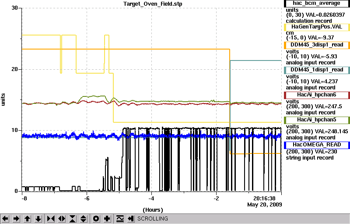Screen dimensions: 350x224
Task: Click the 30 tick on the y-axis
Action: [x=14, y=8]
